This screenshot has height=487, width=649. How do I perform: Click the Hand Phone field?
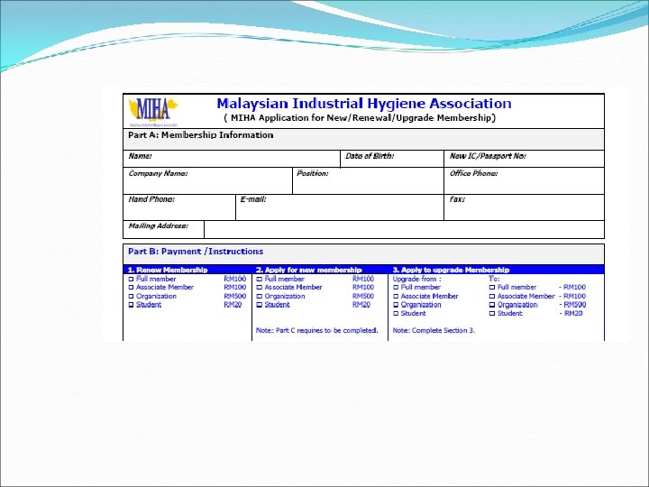(x=179, y=207)
